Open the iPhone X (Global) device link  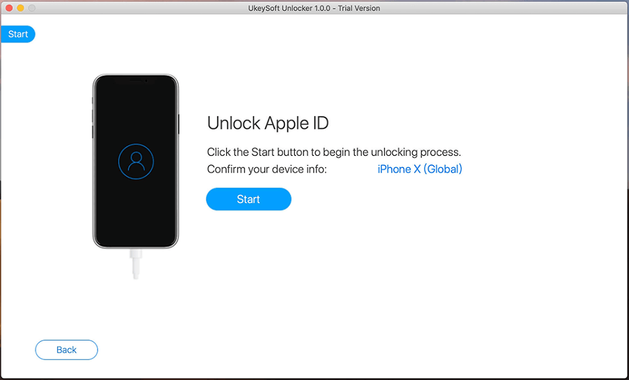pos(419,169)
